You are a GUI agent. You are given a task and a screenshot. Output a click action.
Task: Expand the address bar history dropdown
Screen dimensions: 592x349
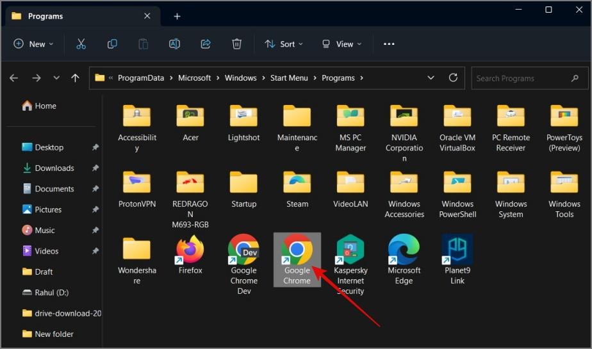(431, 77)
